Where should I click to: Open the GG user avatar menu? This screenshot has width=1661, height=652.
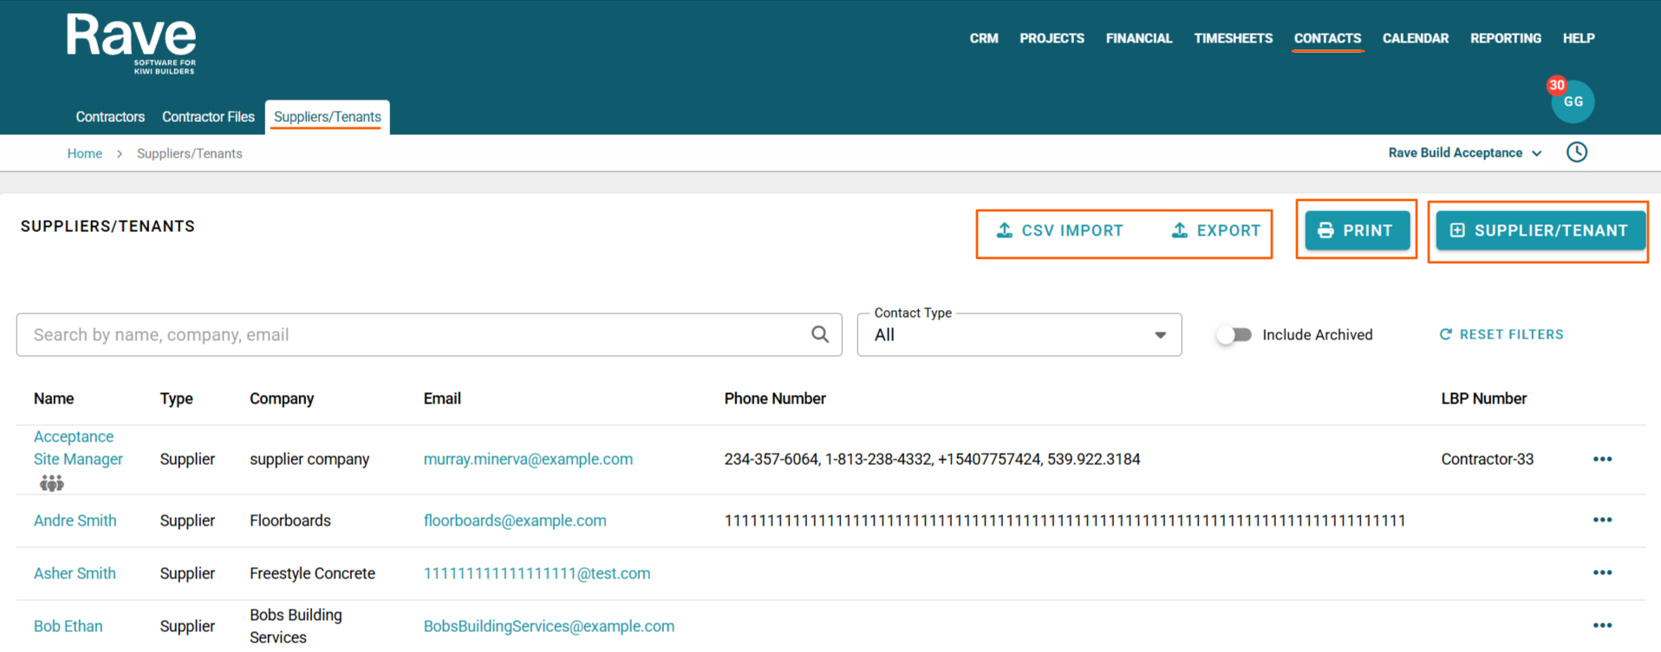click(x=1573, y=101)
